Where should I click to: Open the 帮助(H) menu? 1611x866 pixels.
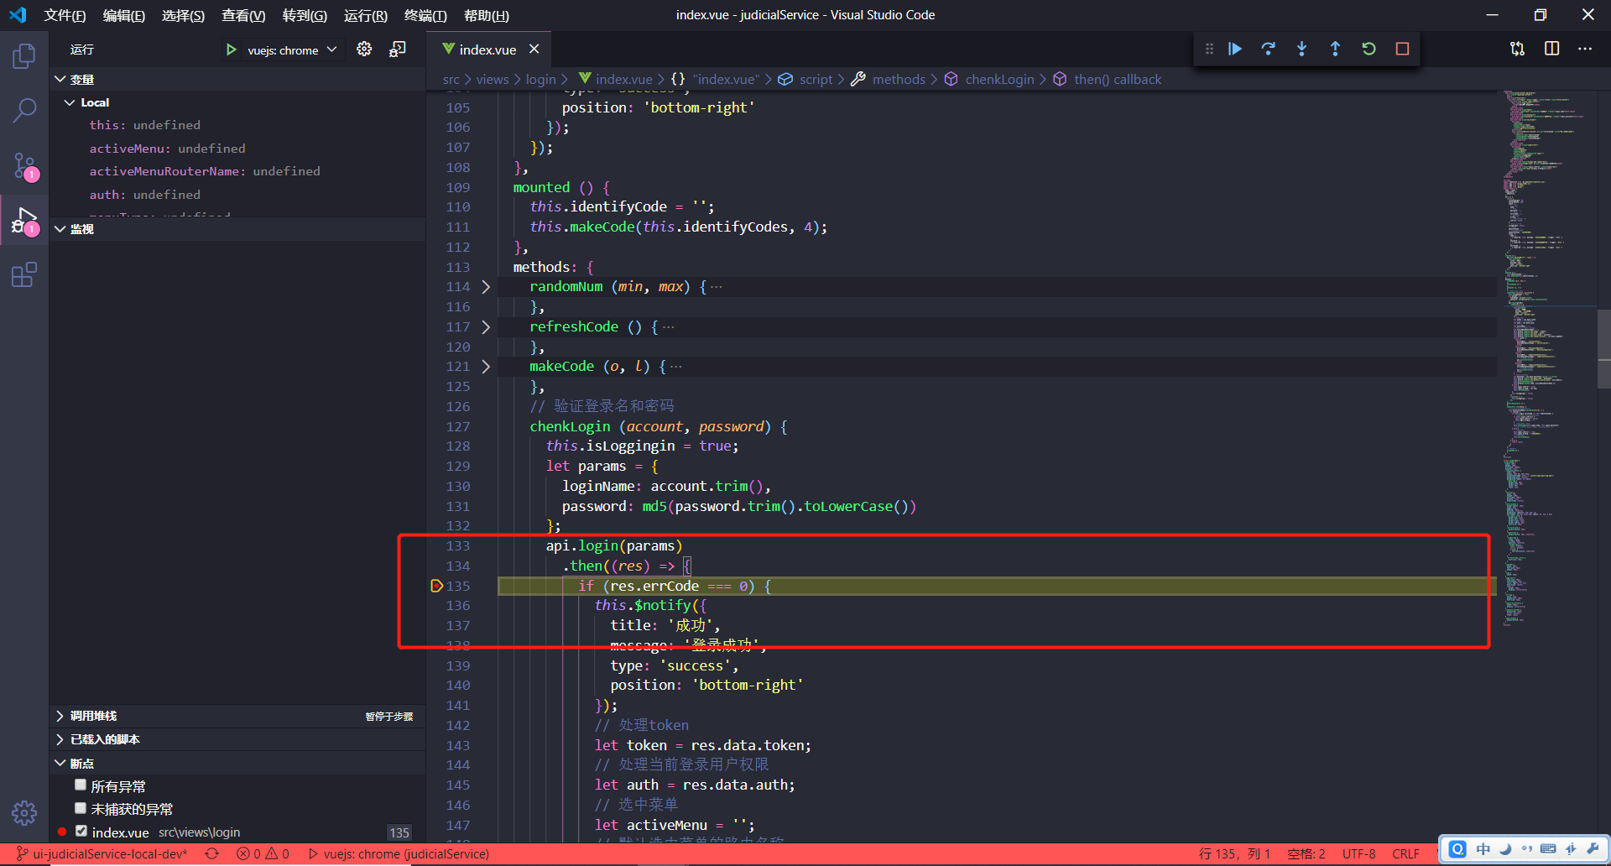pos(487,16)
